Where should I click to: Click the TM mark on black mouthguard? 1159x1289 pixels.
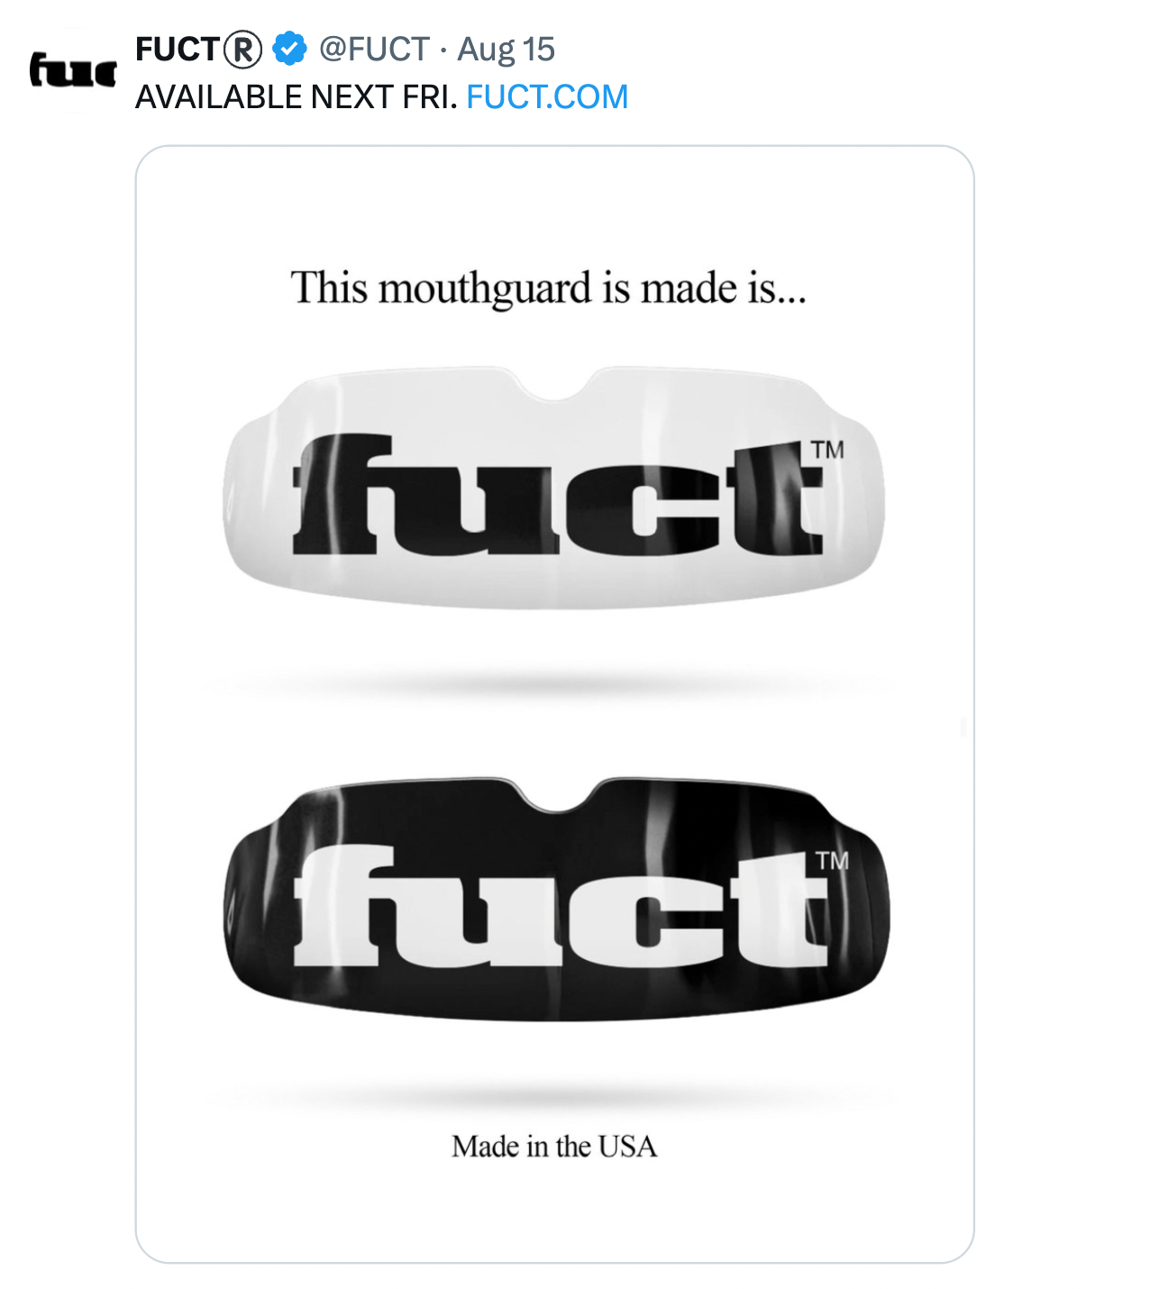coord(832,861)
